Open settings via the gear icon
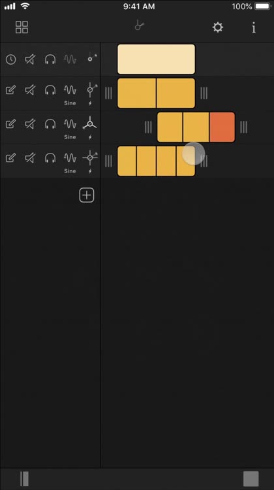Viewport: 274px width, 490px height. (x=217, y=27)
